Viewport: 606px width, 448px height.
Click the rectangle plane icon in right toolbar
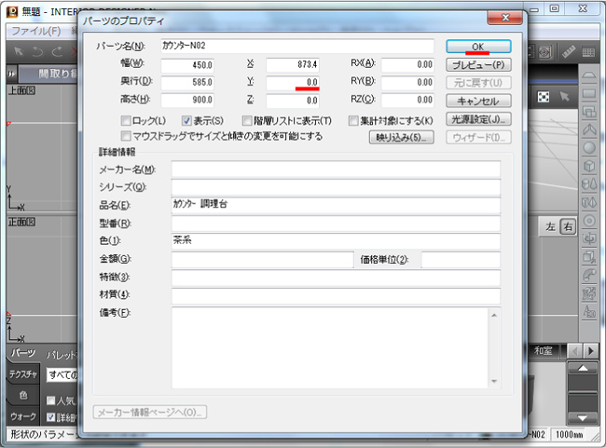(589, 93)
